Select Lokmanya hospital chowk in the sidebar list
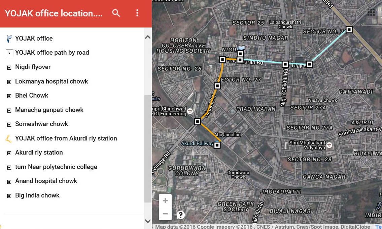 [51, 81]
